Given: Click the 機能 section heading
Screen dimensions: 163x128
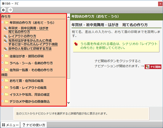Looking at the screenshot, I should pyautogui.click(x=4, y=75).
